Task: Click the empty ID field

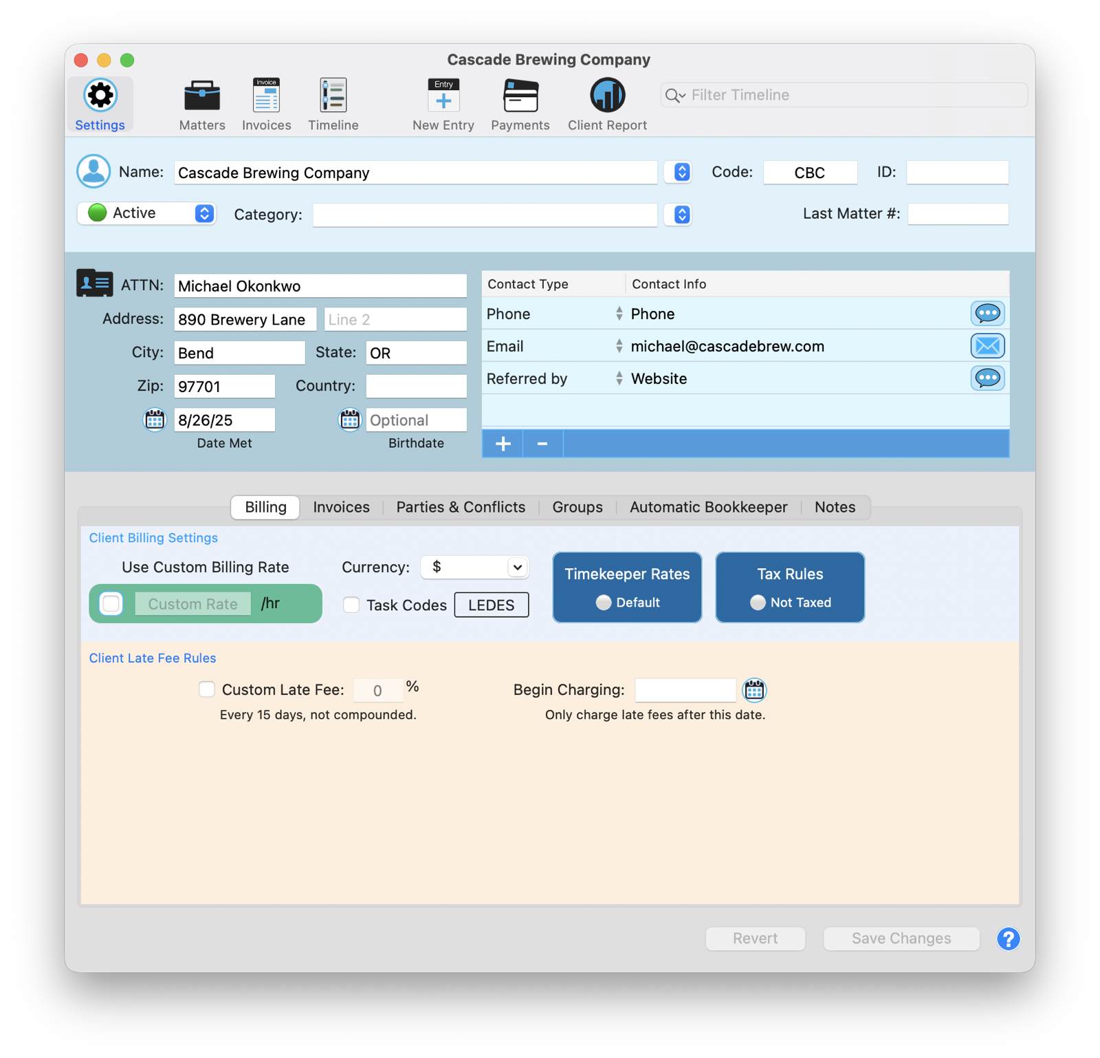Action: pyautogui.click(x=957, y=173)
